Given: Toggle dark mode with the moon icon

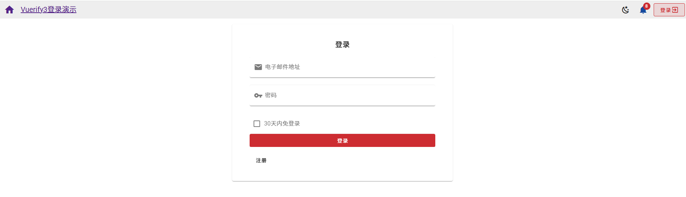Looking at the screenshot, I should coord(625,10).
